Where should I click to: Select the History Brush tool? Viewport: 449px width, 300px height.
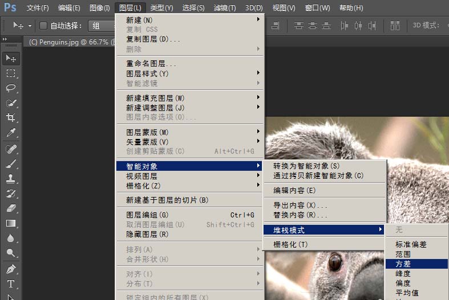click(11, 194)
